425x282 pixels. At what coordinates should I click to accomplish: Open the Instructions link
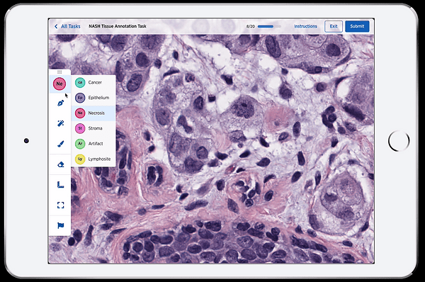[305, 26]
